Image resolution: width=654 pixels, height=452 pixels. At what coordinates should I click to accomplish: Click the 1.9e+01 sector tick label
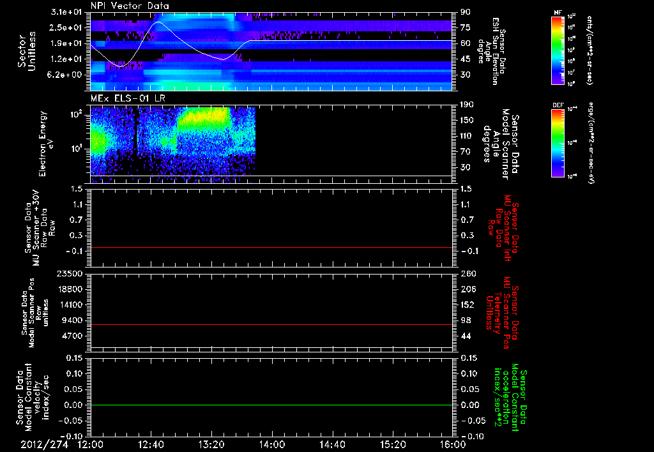click(x=66, y=43)
